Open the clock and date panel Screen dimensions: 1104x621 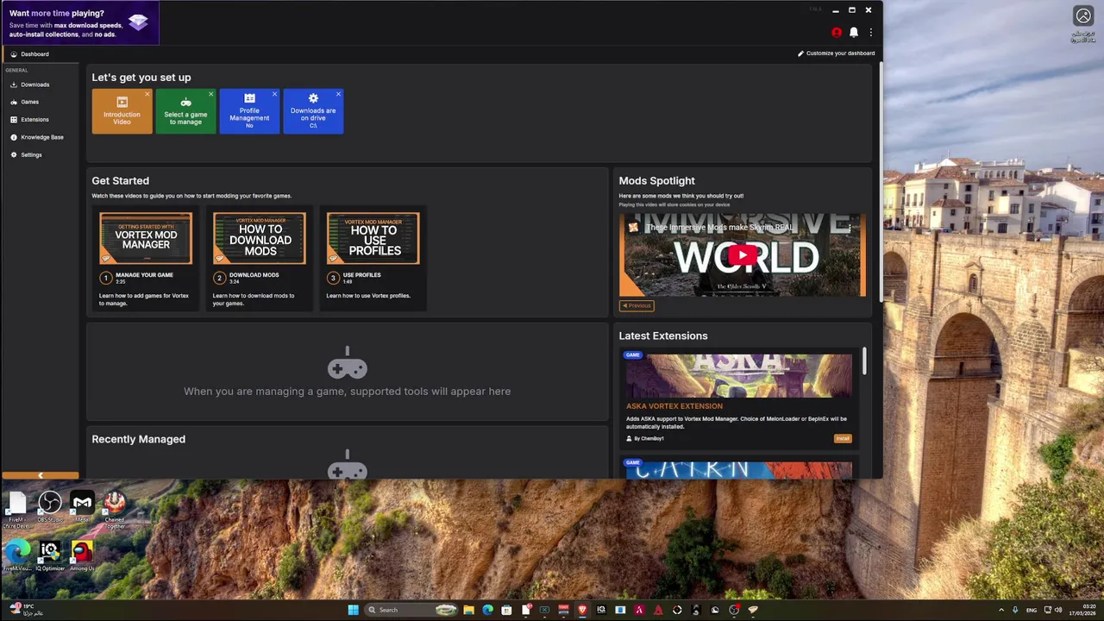1082,610
